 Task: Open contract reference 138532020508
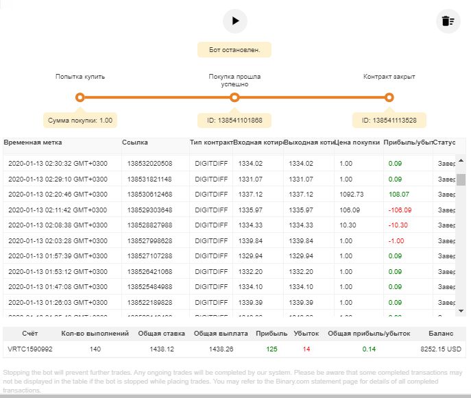coord(149,164)
